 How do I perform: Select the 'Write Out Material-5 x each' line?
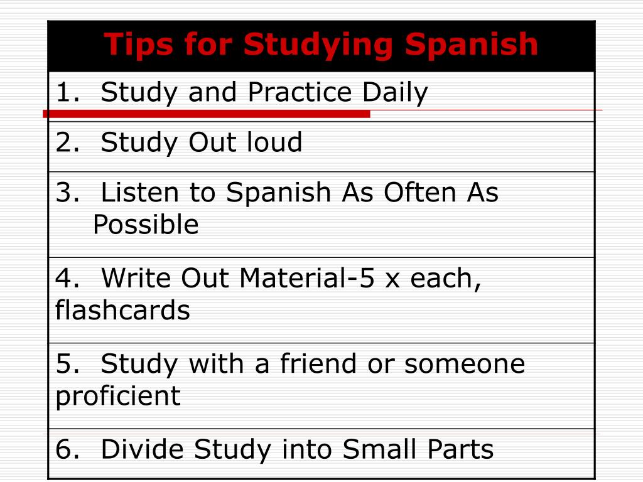(x=268, y=278)
